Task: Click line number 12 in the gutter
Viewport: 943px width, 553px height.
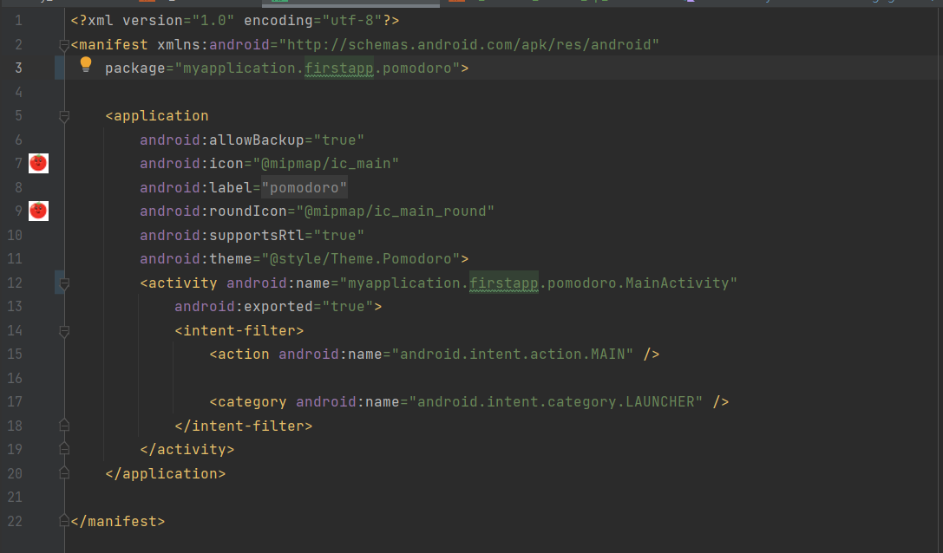Action: pyautogui.click(x=15, y=283)
